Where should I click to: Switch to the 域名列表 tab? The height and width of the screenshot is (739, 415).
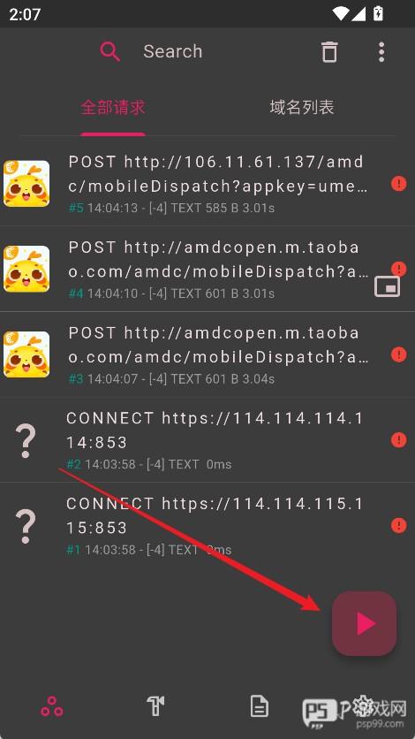click(x=302, y=107)
